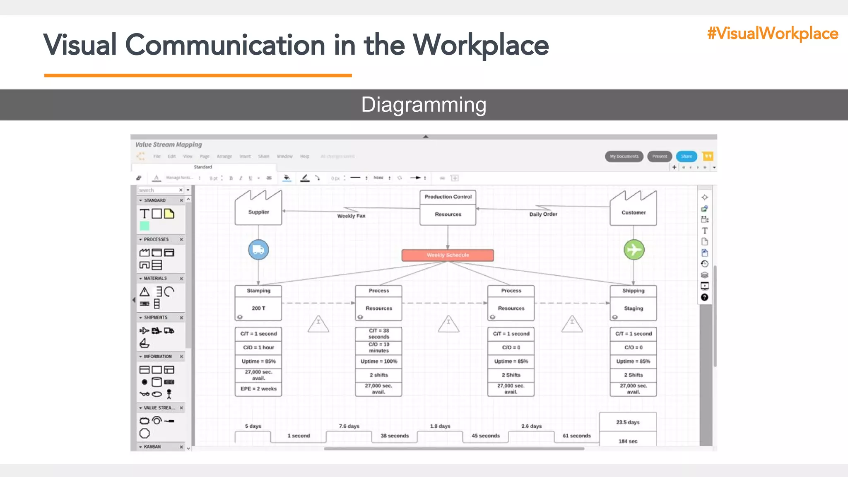Click the My Documents button
The image size is (848, 477).
click(624, 157)
